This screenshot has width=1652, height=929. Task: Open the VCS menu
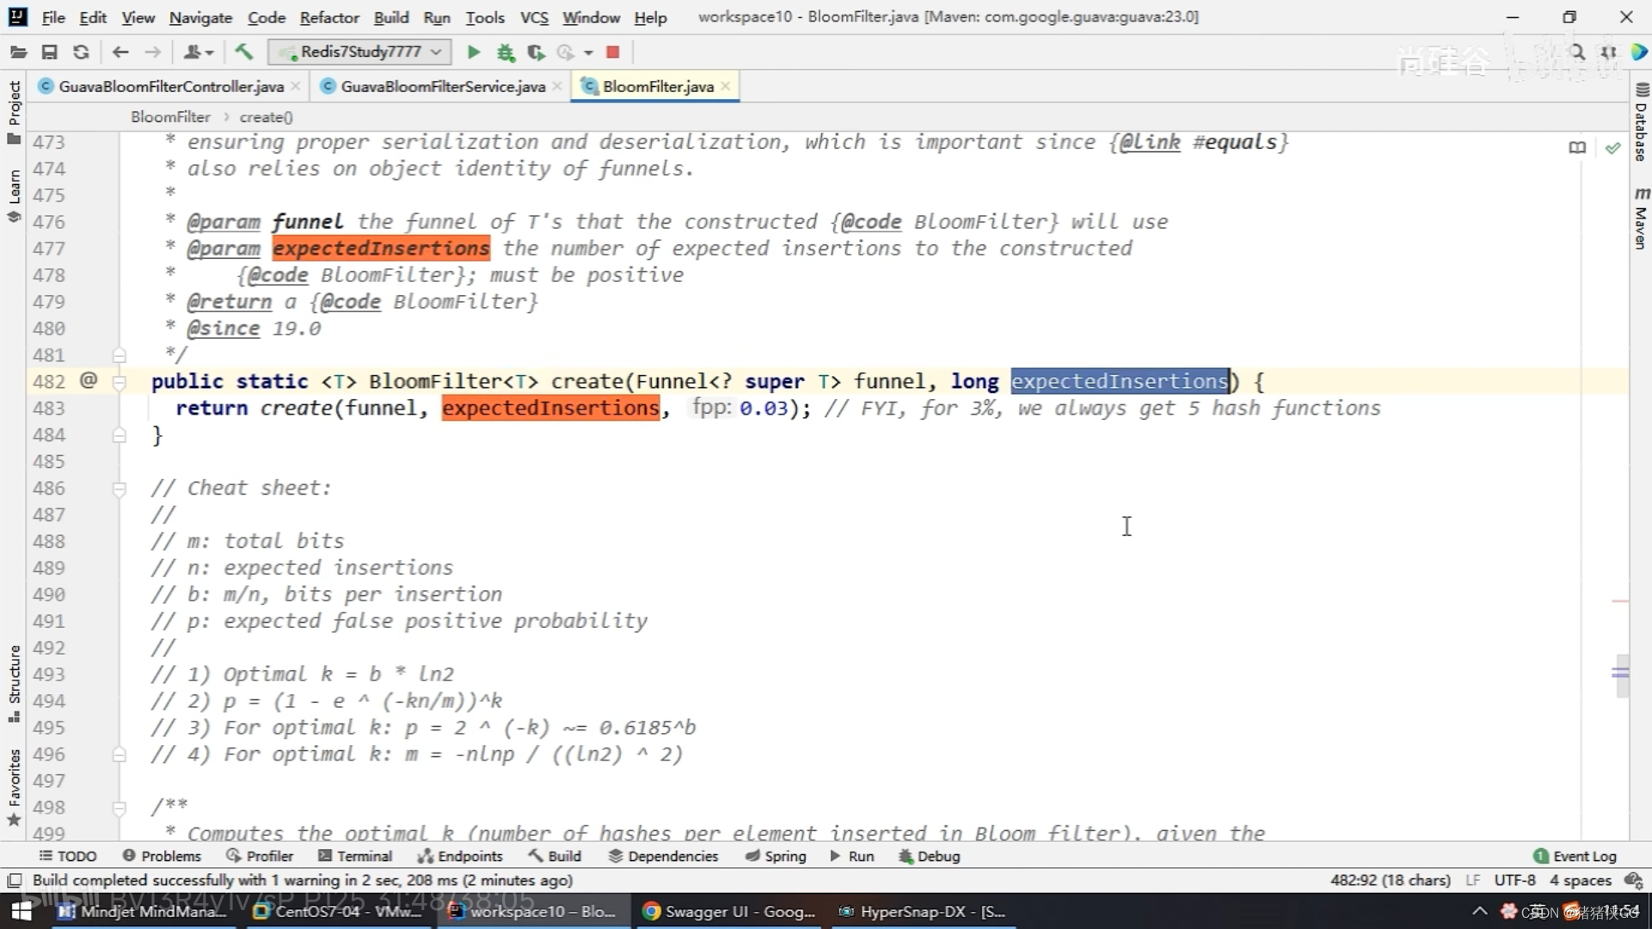coord(534,17)
